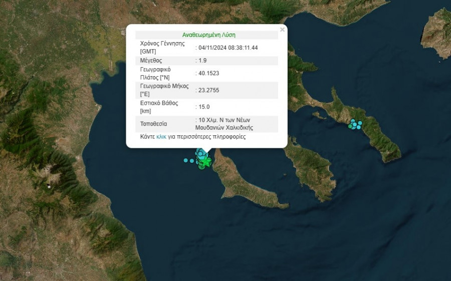Click the latitude value 40.1523
Viewport: 451px width, 281px height.
tap(208, 73)
